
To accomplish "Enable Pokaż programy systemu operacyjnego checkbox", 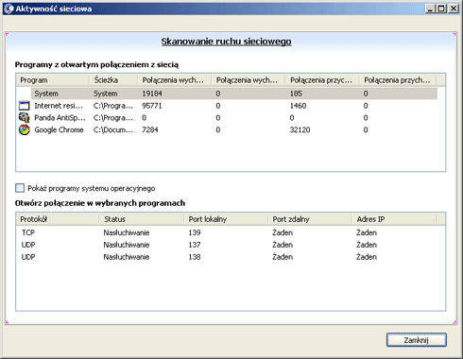I will [x=20, y=188].
